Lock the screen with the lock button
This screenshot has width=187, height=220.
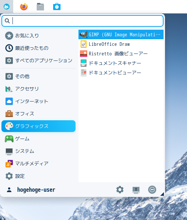click(136, 190)
